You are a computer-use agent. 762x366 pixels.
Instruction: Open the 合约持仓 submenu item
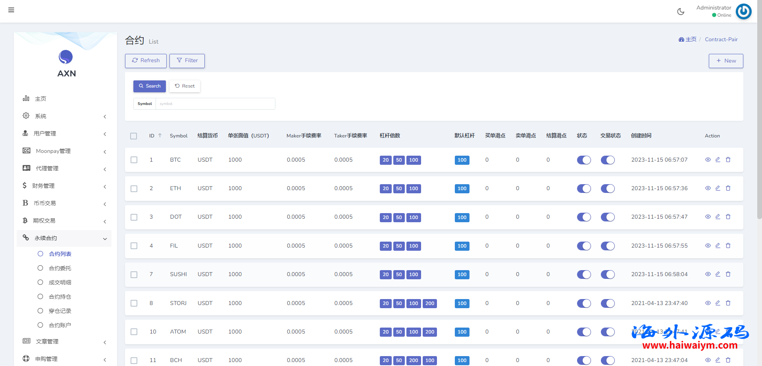60,297
